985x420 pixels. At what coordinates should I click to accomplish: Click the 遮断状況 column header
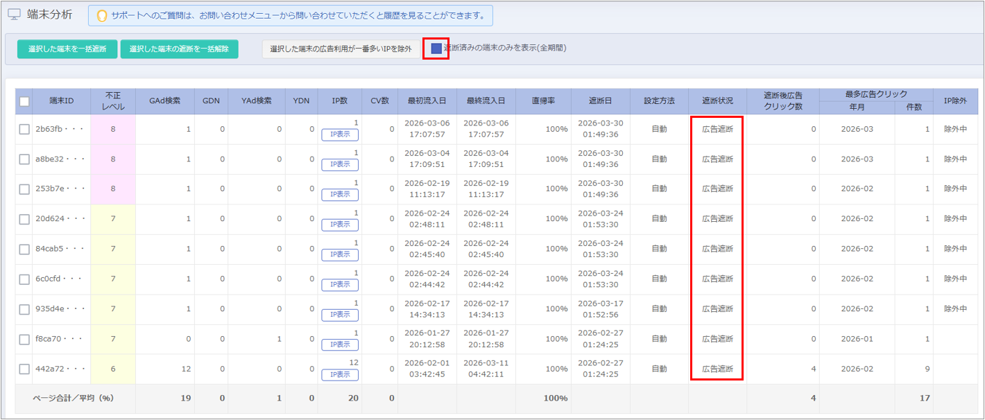point(717,101)
